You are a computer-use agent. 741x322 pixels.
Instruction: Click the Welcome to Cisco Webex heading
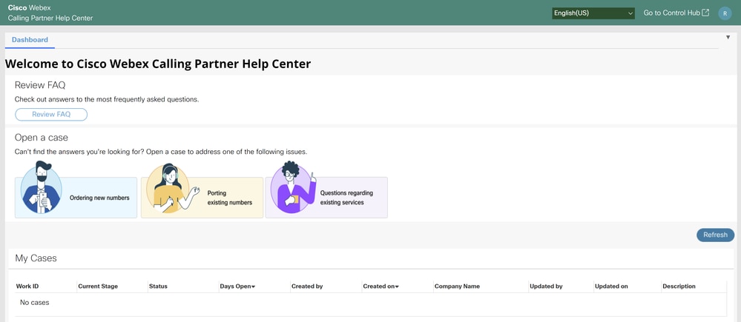[x=158, y=64]
